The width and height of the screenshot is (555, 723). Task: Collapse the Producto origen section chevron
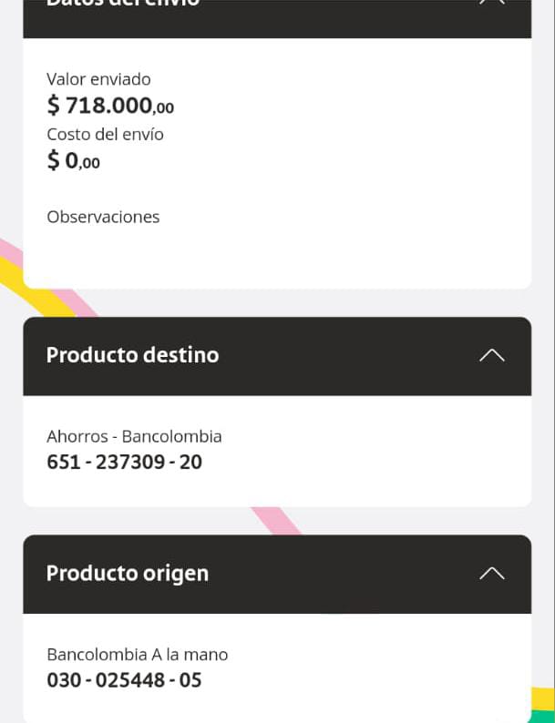491,573
